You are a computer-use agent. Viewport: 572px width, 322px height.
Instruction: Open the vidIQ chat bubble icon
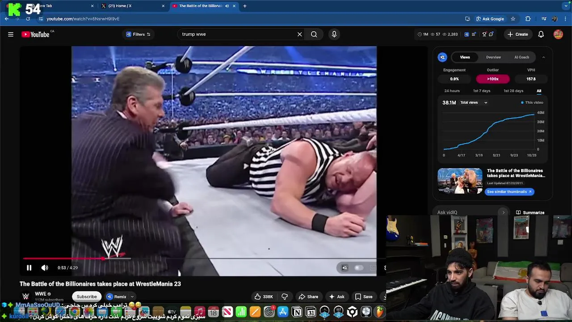click(x=491, y=34)
